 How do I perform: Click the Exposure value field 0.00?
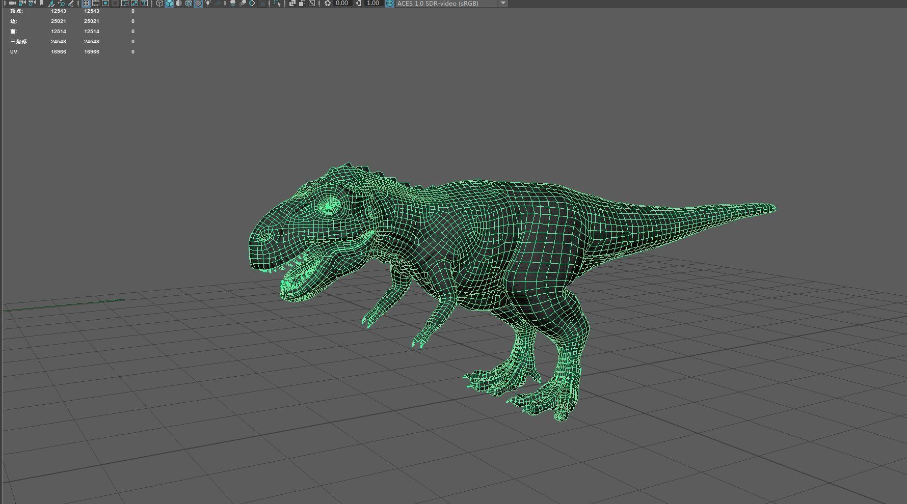click(x=342, y=3)
